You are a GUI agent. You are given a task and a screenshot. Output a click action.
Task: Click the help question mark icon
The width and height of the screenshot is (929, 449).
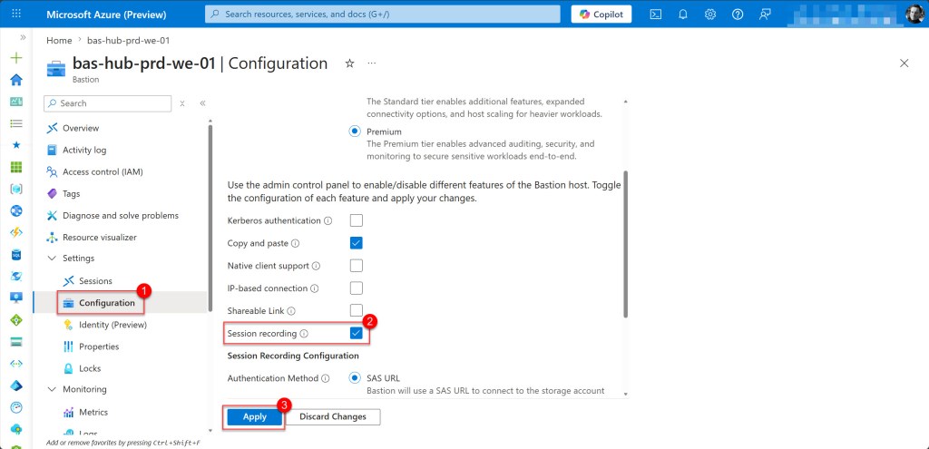738,15
